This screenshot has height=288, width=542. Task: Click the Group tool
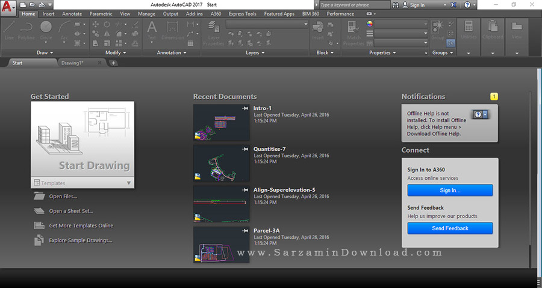point(438,30)
